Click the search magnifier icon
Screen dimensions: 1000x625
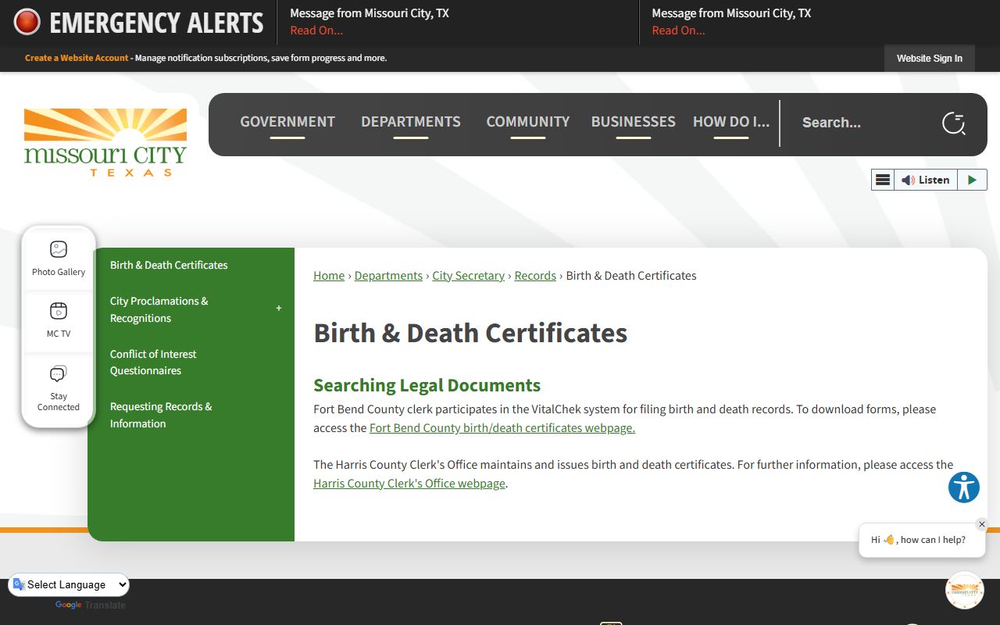click(x=954, y=123)
